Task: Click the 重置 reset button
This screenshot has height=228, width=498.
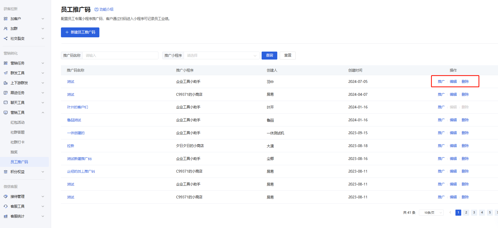Action: [x=288, y=55]
